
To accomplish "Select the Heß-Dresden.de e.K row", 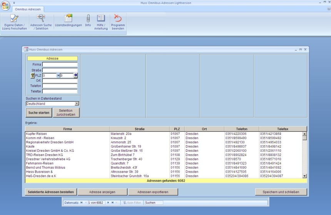I will click(x=164, y=176).
